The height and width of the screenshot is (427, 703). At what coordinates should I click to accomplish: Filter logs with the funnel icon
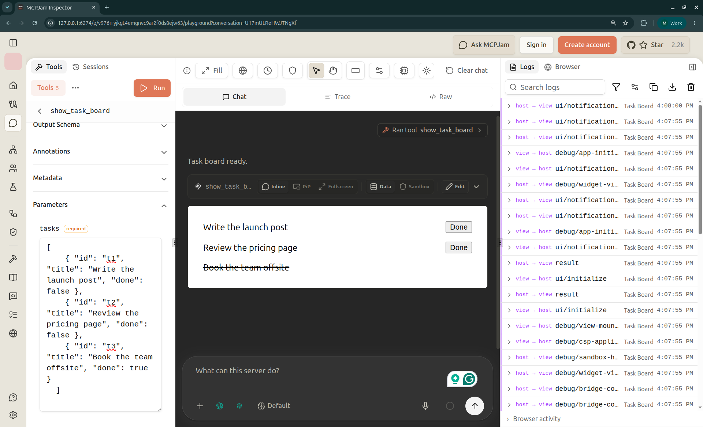coord(616,87)
